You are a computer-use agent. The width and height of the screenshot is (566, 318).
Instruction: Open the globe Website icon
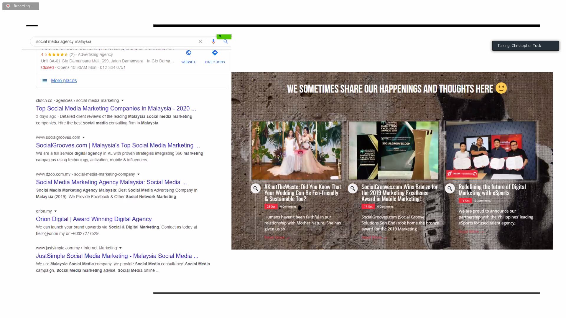(189, 53)
